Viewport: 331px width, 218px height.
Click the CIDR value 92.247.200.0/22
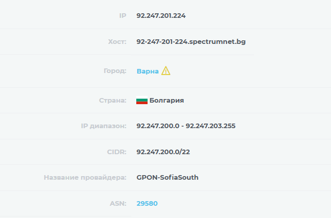pyautogui.click(x=163, y=152)
